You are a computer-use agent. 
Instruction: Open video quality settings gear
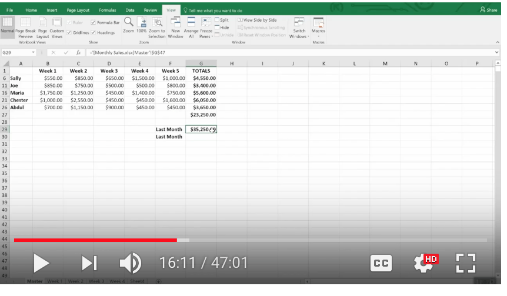point(423,263)
